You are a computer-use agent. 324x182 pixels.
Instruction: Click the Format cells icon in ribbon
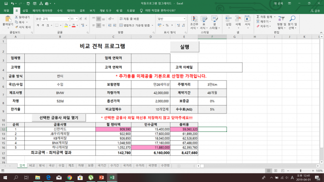coord(247,19)
